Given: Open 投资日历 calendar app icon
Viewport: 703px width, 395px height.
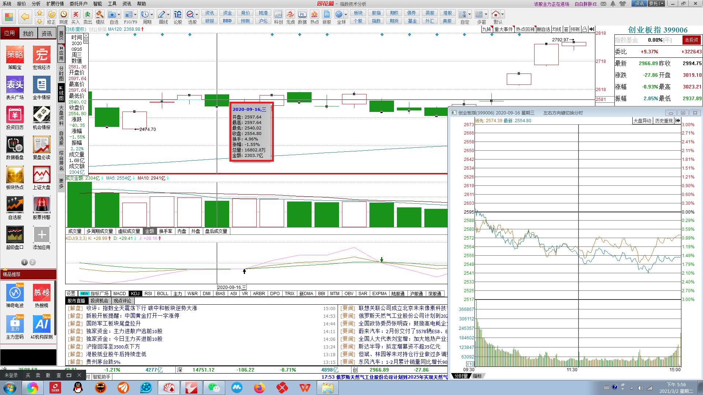Looking at the screenshot, I should point(15,115).
